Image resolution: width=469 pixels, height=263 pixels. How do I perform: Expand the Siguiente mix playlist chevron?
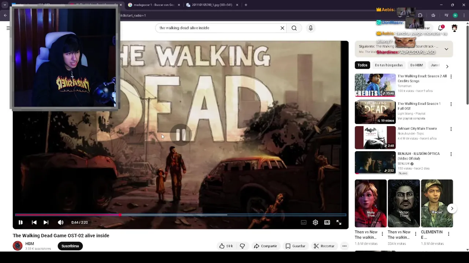tap(446, 49)
